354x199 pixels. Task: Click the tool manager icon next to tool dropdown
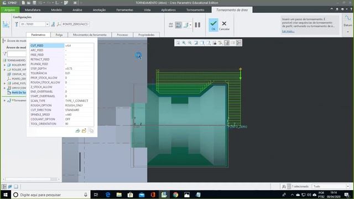coord(53,24)
